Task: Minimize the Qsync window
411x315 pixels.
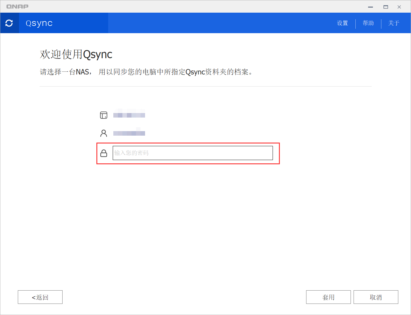Action: pos(371,7)
